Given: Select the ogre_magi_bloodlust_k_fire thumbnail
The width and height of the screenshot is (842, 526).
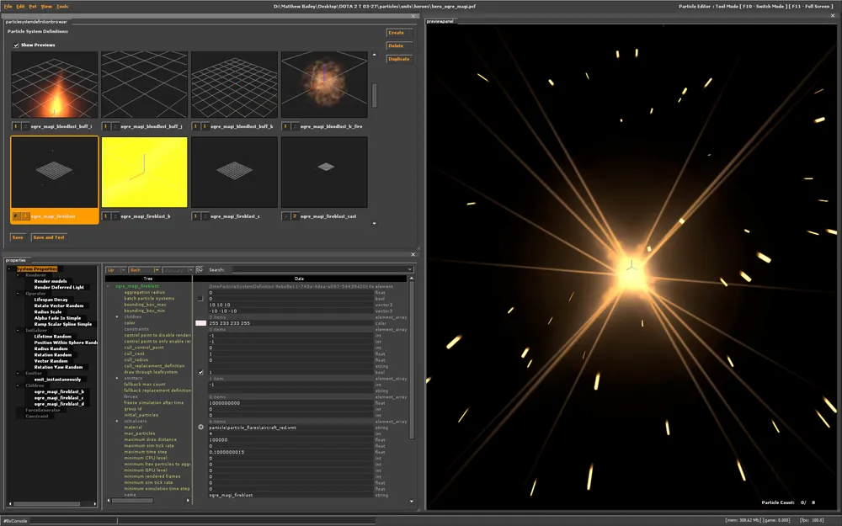Looking at the screenshot, I should pyautogui.click(x=324, y=85).
